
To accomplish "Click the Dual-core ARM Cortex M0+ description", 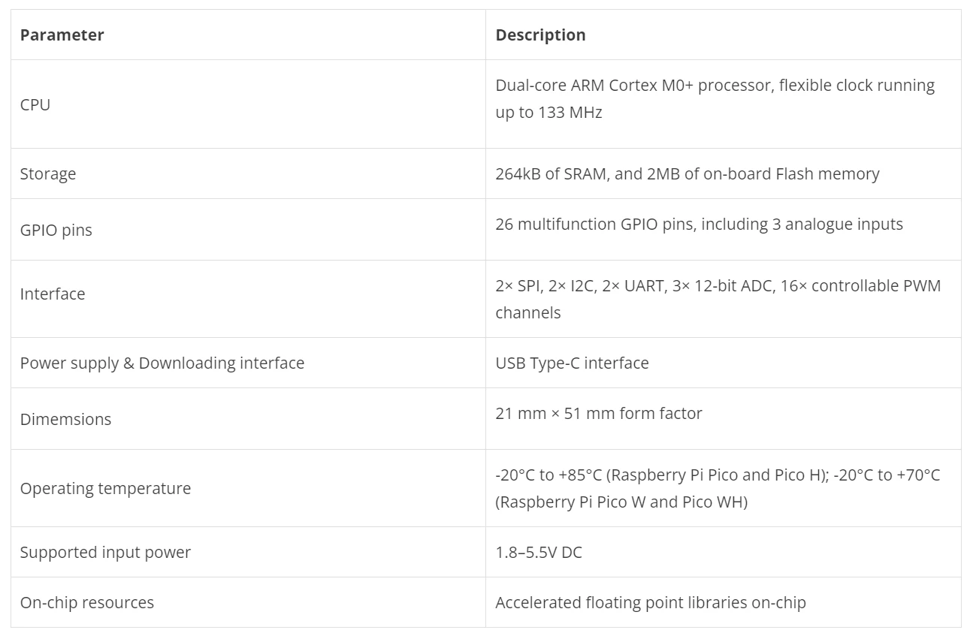I will point(714,99).
